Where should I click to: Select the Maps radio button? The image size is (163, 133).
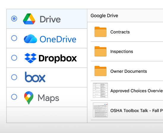[14, 97]
